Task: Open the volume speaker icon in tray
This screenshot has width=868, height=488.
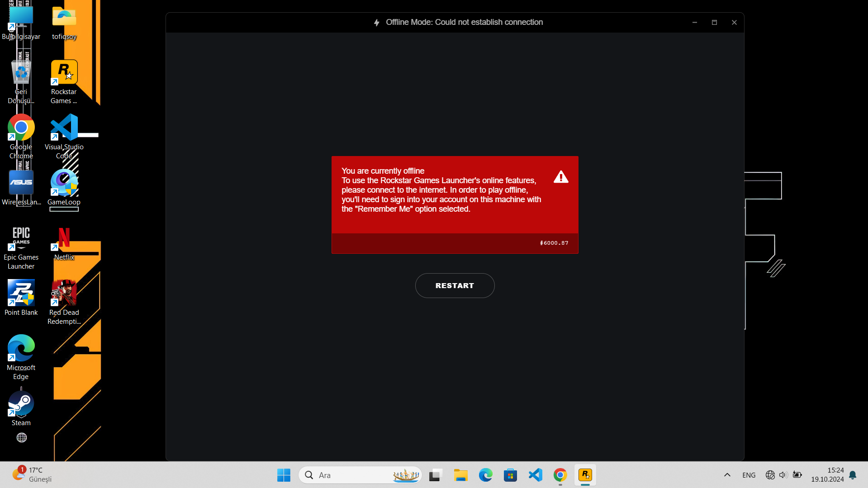Action: 783,475
